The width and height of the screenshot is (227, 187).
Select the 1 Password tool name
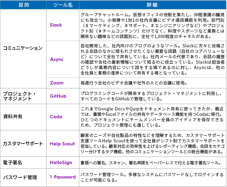pyautogui.click(x=63, y=177)
